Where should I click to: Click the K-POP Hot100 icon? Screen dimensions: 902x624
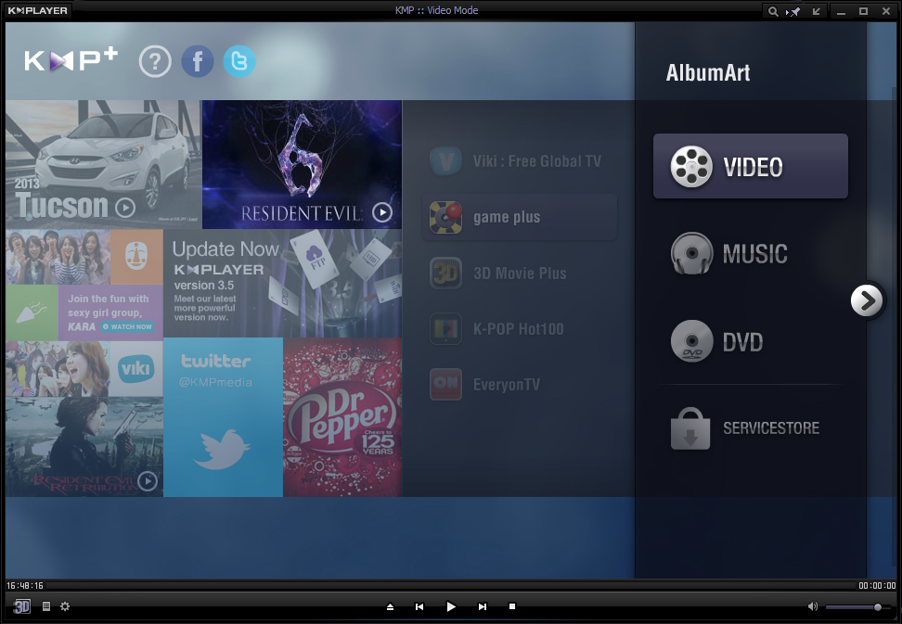pos(445,328)
